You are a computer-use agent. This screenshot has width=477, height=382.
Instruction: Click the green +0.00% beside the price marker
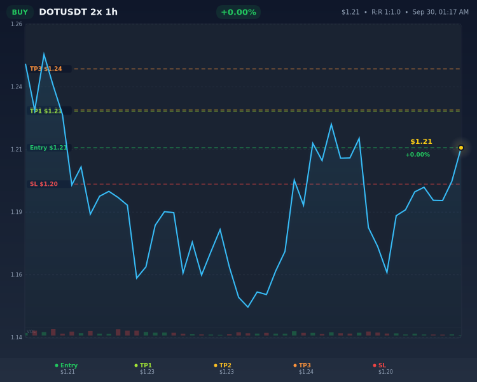click(418, 155)
